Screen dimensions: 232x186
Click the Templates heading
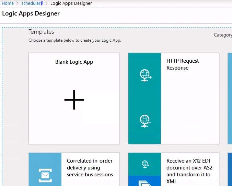(41, 32)
